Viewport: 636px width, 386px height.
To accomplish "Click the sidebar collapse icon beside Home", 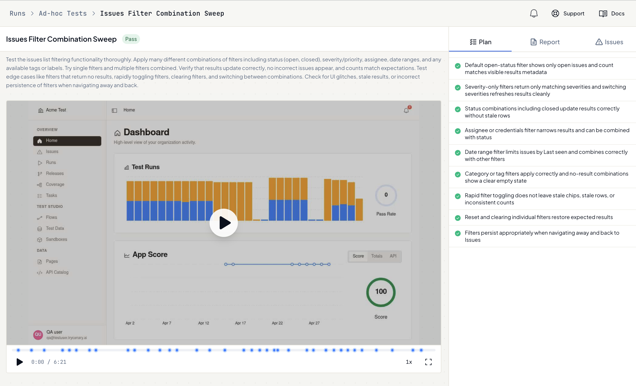I will (x=114, y=110).
